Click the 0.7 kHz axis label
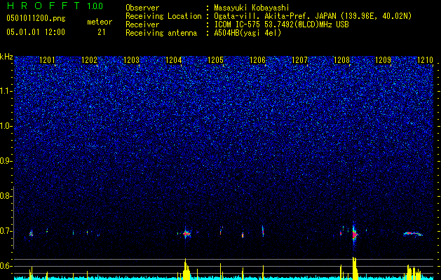This screenshot has height=280, width=441. click(x=5, y=231)
